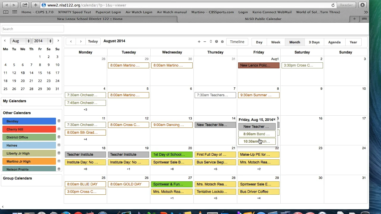Click the calendar icon next to Liberty Jr High
The width and height of the screenshot is (381, 214).
pos(59,153)
